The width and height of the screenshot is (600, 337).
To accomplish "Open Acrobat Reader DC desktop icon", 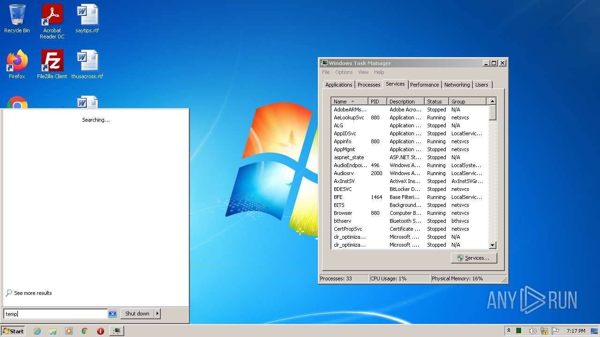I will [52, 22].
